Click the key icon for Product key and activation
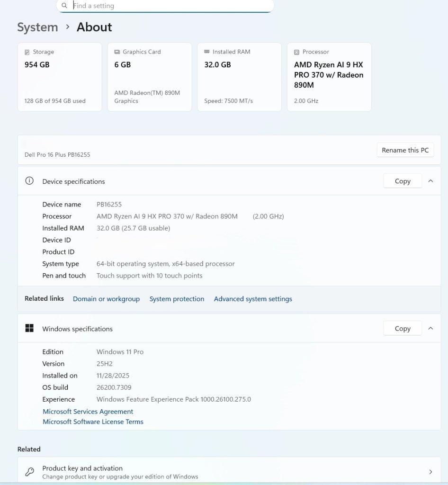Screen dimensions: 448x485 [29, 472]
